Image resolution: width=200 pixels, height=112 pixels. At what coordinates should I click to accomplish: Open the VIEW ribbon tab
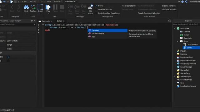49,2
